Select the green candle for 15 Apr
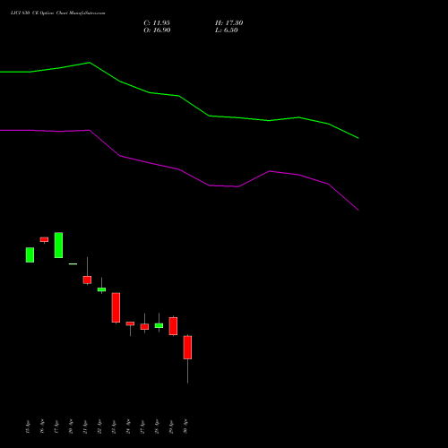Viewport: 448px width, 448px height. coord(30,254)
